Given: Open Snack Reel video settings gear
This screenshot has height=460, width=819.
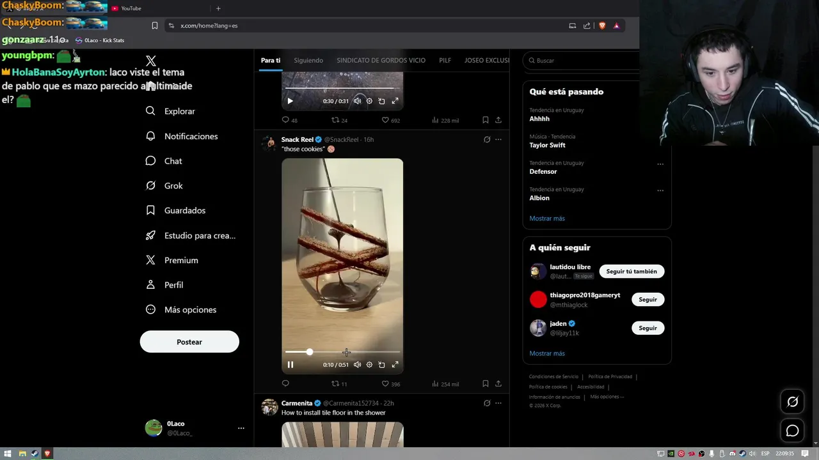Looking at the screenshot, I should pyautogui.click(x=369, y=365).
